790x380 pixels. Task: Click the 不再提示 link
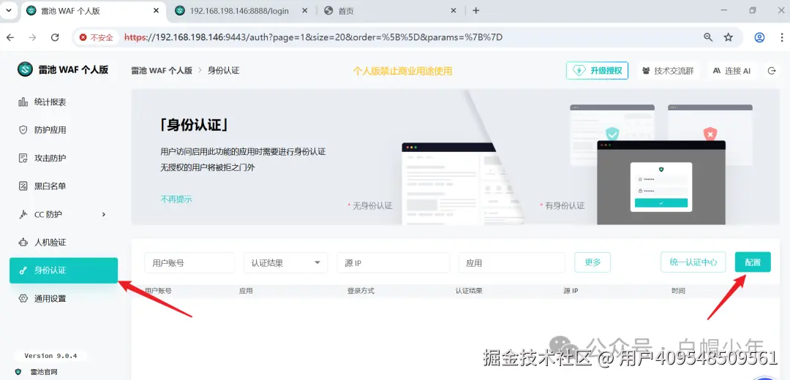[x=176, y=199]
